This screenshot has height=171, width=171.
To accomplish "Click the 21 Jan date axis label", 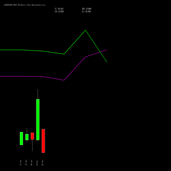I will click(x=37, y=163).
